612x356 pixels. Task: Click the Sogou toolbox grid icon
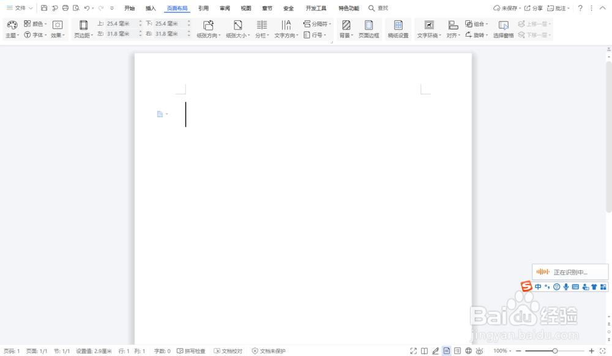click(x=603, y=287)
